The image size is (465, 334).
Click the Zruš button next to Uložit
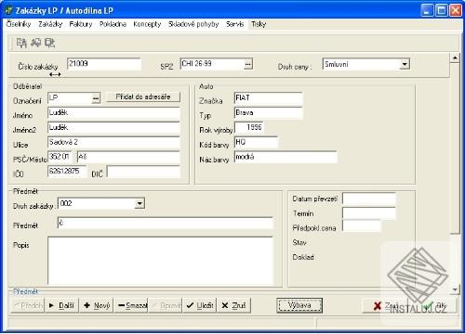[234, 305]
